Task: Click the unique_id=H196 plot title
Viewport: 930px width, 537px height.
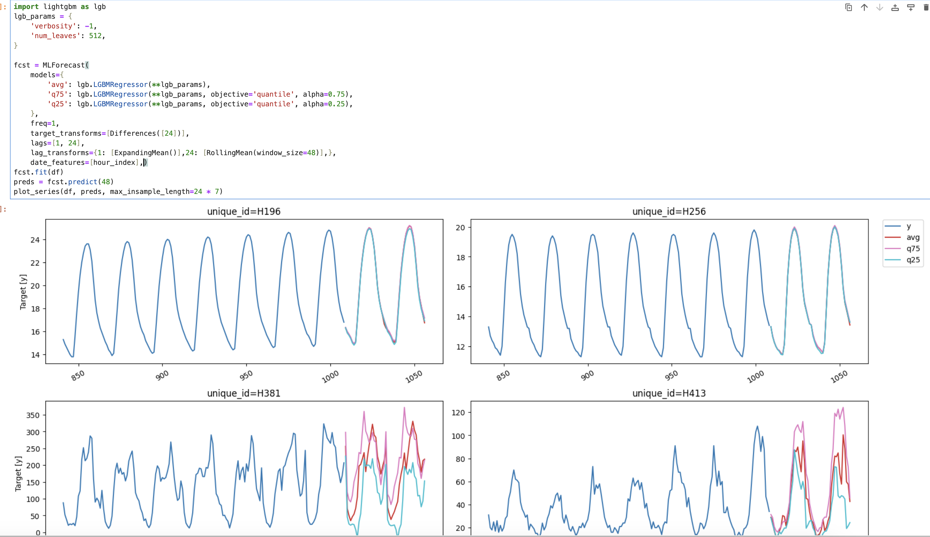Action: click(244, 212)
